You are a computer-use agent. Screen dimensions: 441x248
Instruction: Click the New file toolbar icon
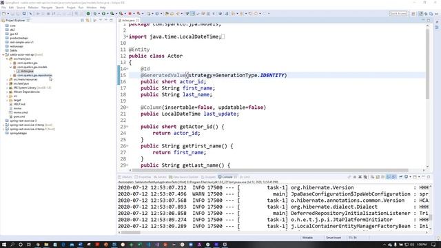[4, 14]
